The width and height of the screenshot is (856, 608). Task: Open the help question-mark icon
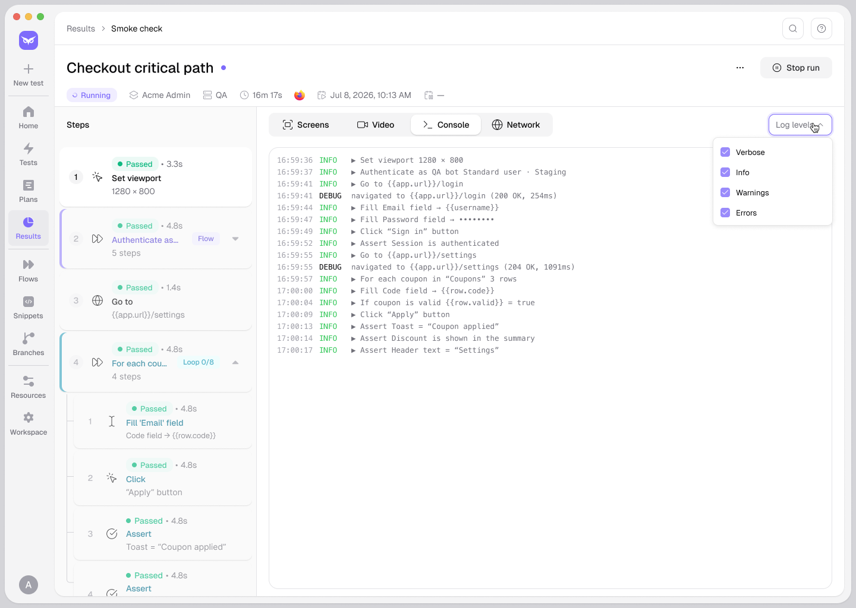pyautogui.click(x=822, y=28)
